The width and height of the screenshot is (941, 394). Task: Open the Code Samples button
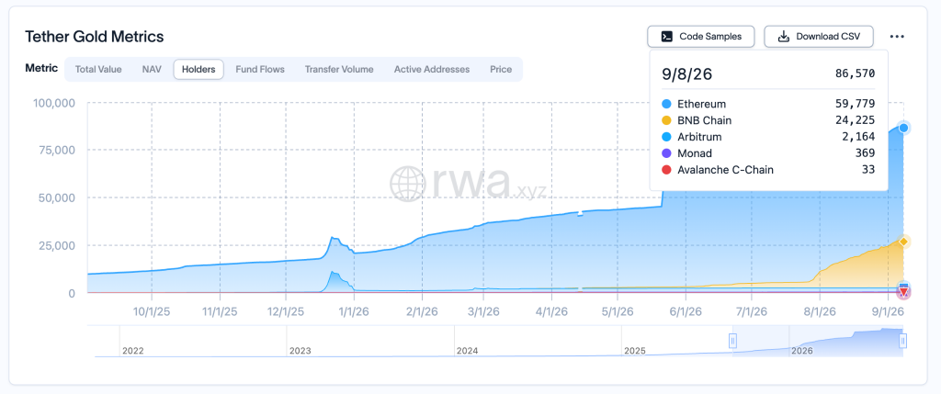701,37
